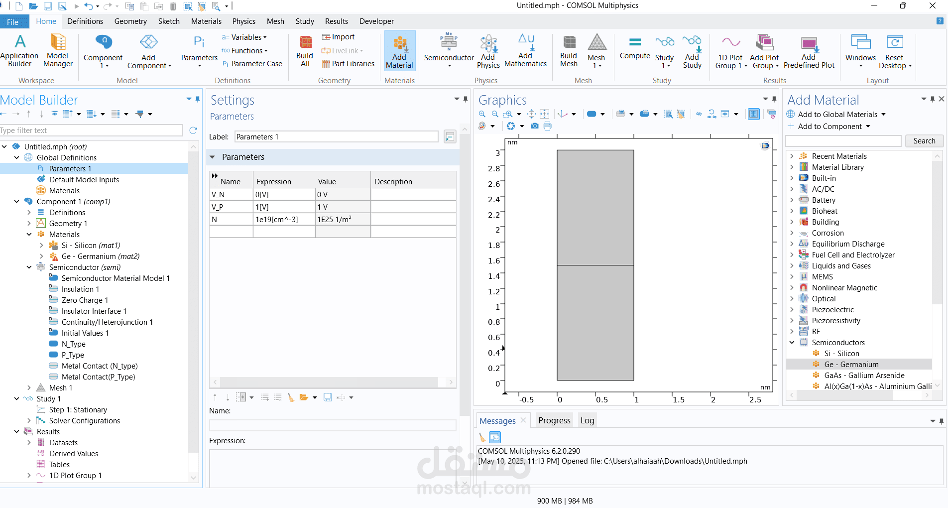Switch to the Progress tab
This screenshot has width=948, height=508.
click(554, 420)
